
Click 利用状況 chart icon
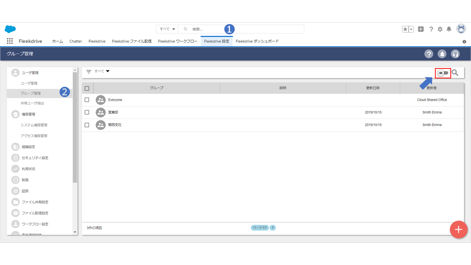pyautogui.click(x=15, y=169)
